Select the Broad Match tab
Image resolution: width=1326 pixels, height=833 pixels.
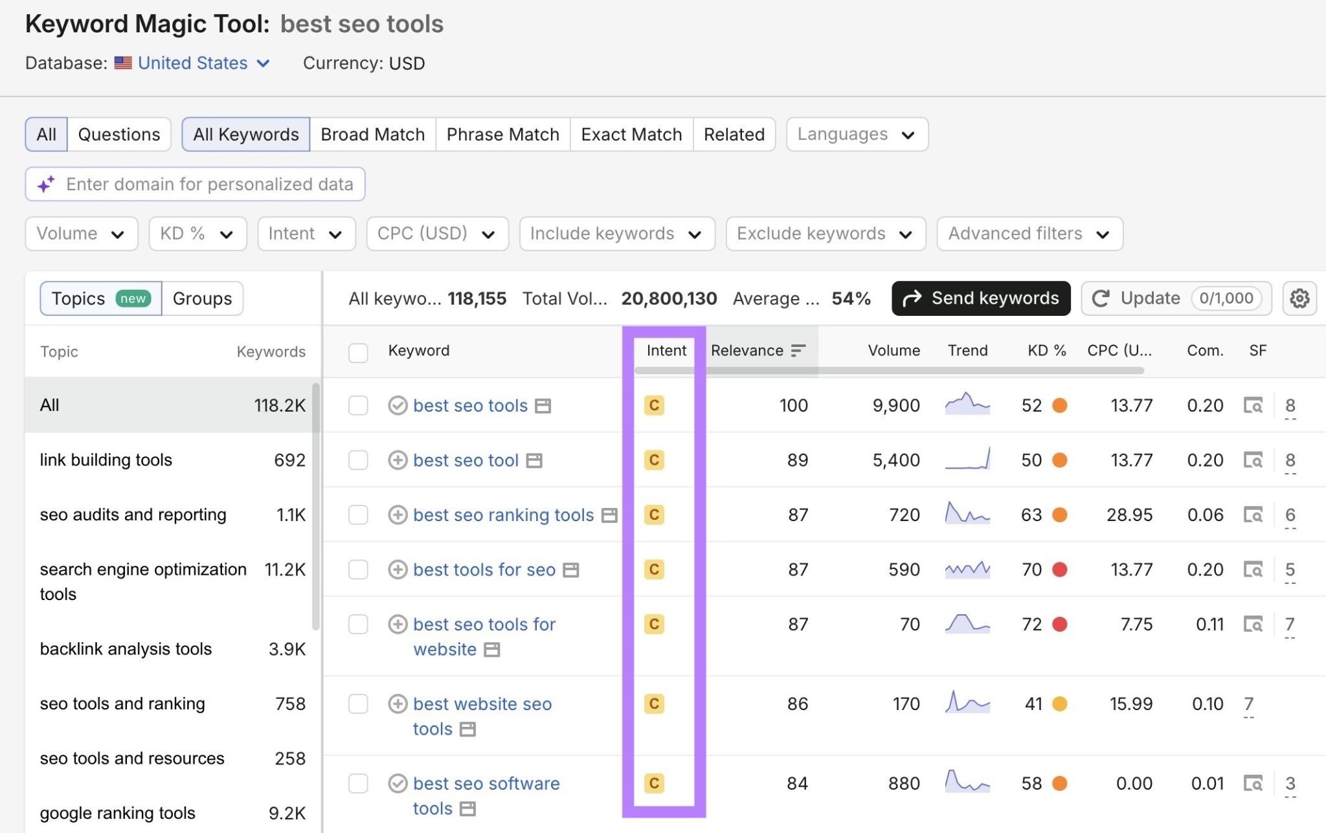point(373,135)
